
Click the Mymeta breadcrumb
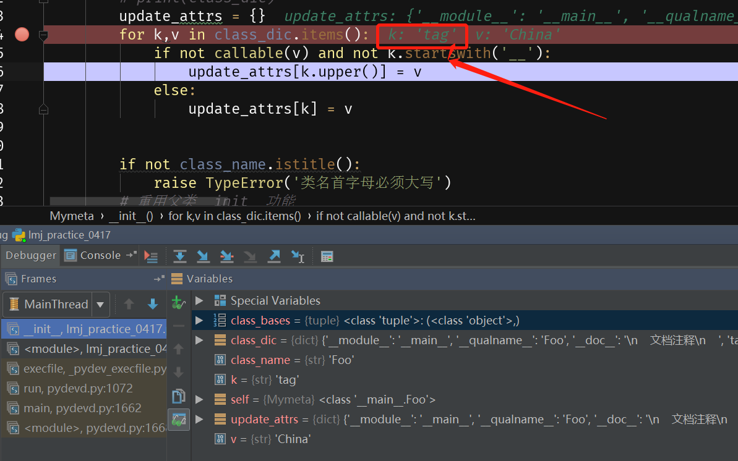72,216
